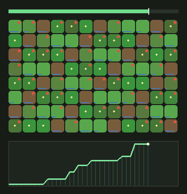This screenshot has width=187, height=194.
Task: Click the diamond on row five, column ten tile
Action: (x=143, y=83)
